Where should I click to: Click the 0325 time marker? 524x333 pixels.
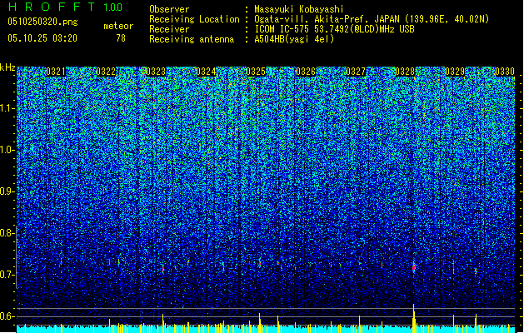pyautogui.click(x=256, y=72)
